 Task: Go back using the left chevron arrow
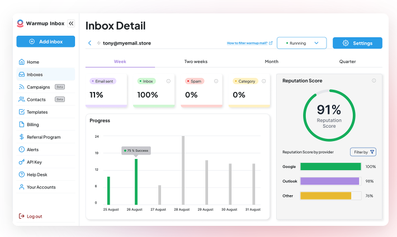(89, 43)
